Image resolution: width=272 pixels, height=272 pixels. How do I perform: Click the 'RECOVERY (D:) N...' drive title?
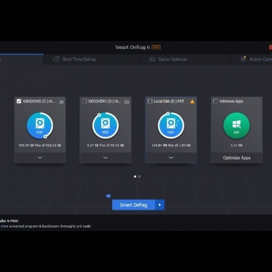pos(104,101)
